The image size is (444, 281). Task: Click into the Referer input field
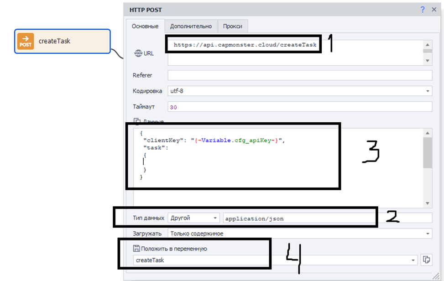tap(300, 75)
